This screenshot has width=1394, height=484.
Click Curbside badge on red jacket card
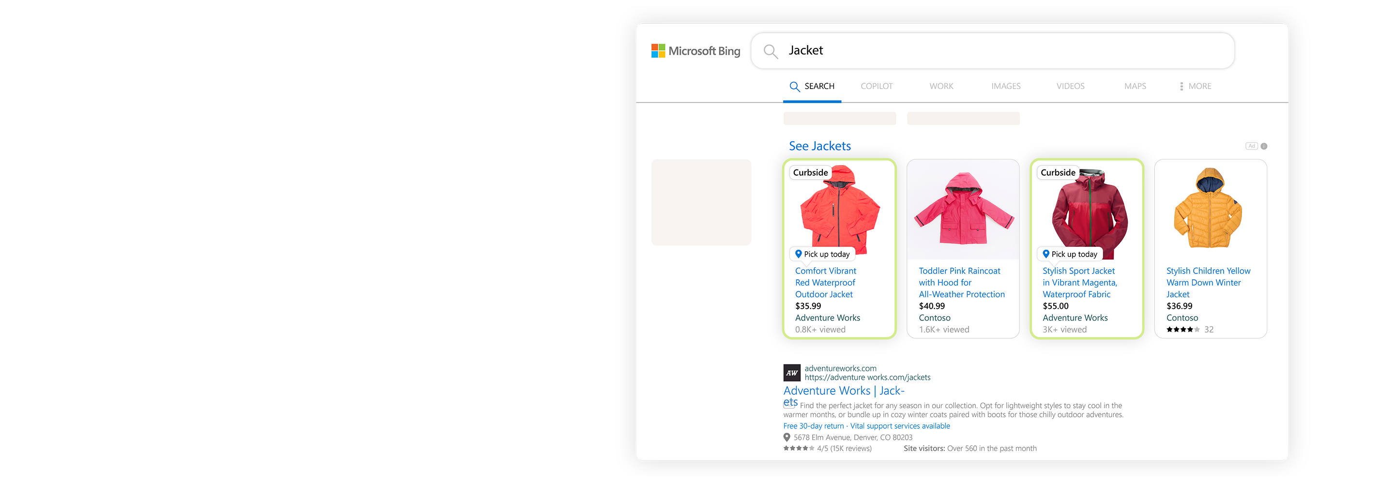pos(810,173)
